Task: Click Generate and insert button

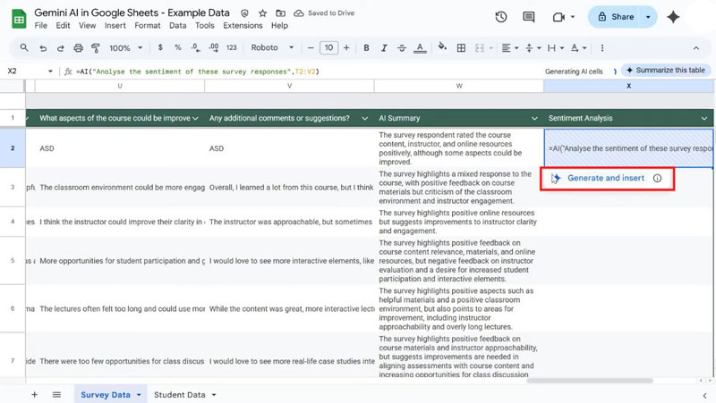Action: click(x=606, y=178)
